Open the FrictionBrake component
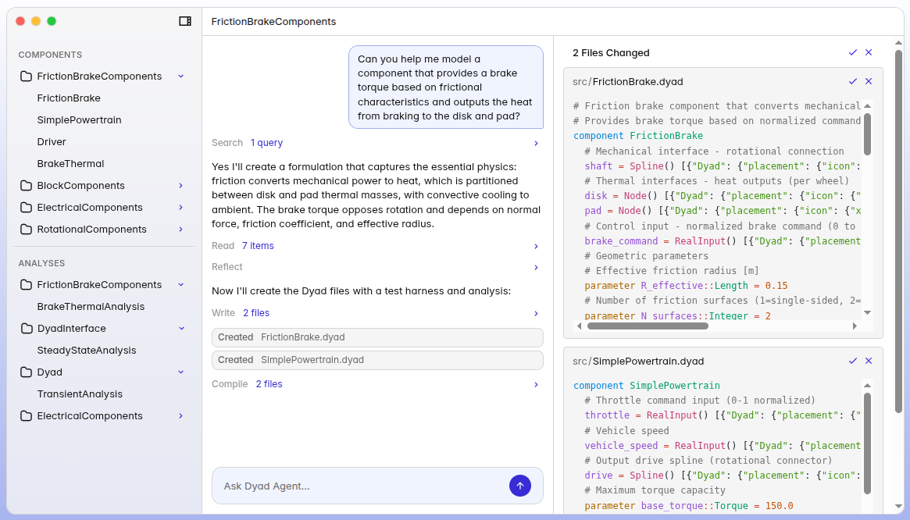 (69, 98)
